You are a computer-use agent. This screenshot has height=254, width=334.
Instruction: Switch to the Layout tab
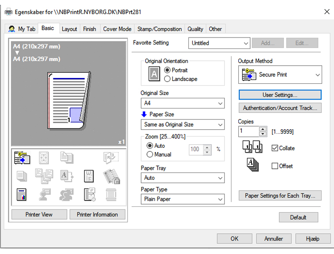coord(69,29)
